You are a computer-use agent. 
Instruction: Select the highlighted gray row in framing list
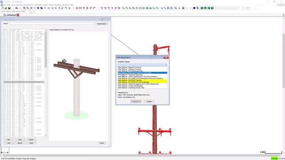(x=24, y=82)
